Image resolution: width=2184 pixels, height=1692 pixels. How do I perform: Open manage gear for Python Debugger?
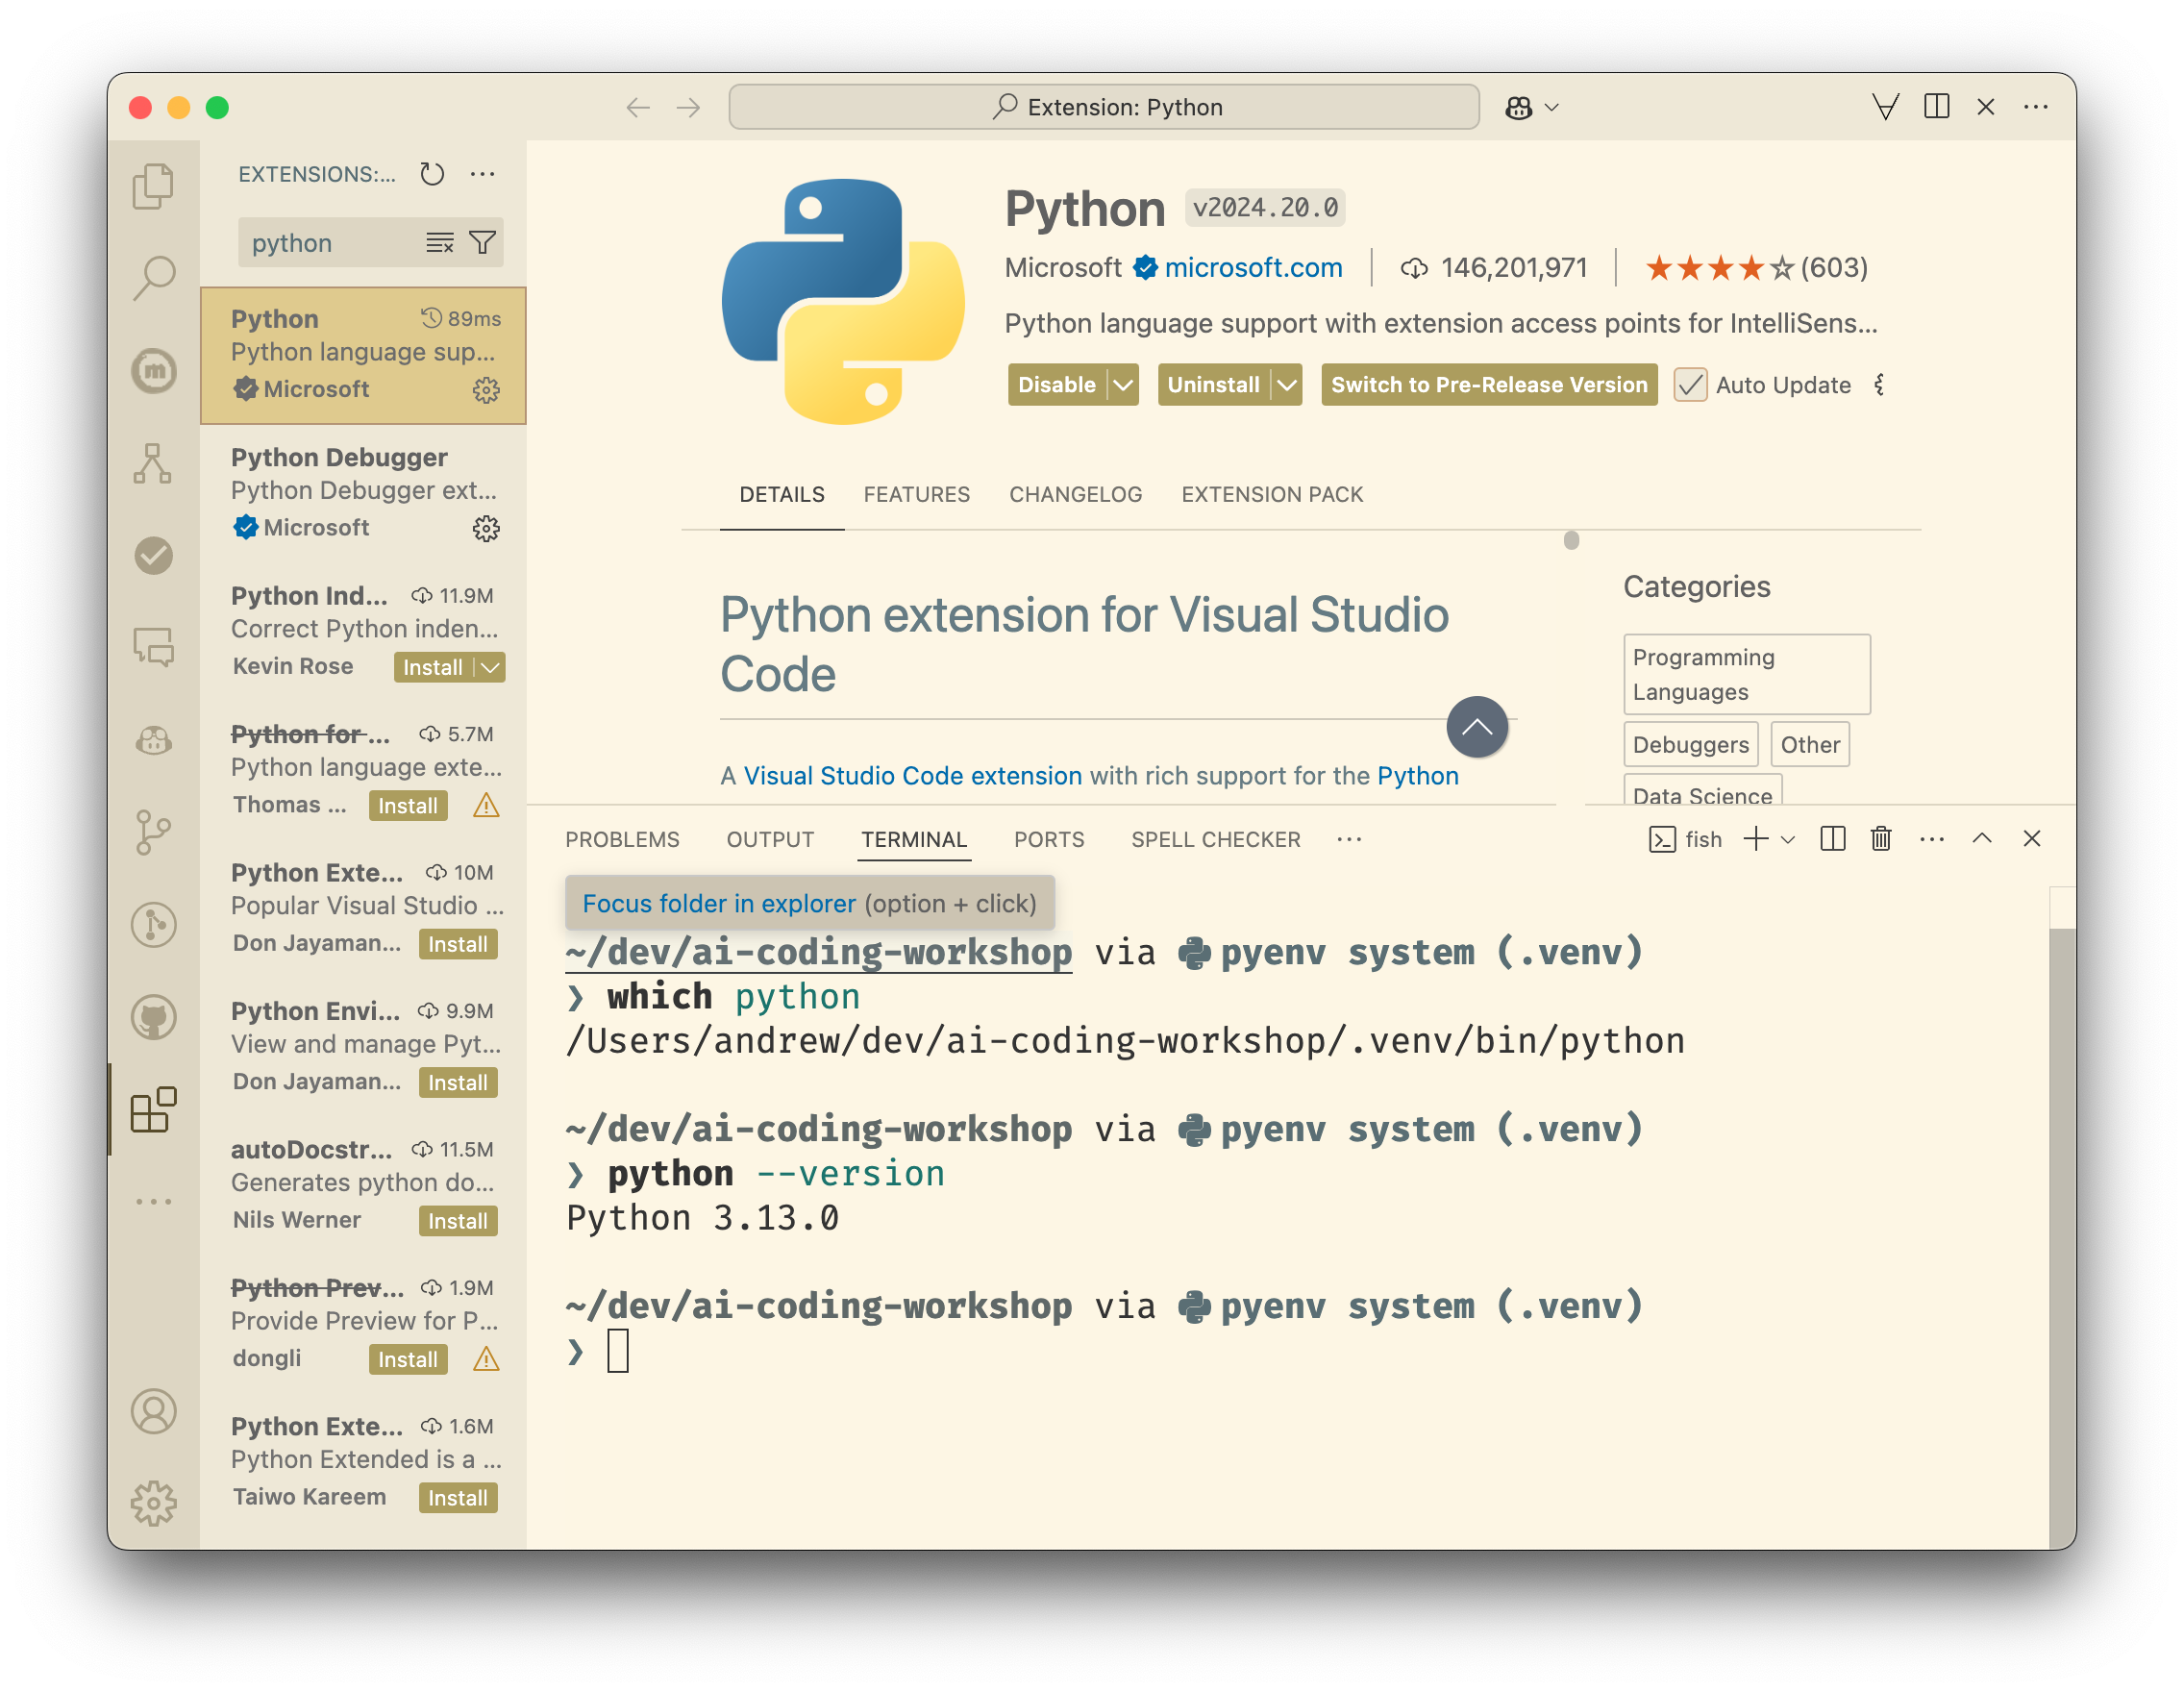pyautogui.click(x=486, y=528)
